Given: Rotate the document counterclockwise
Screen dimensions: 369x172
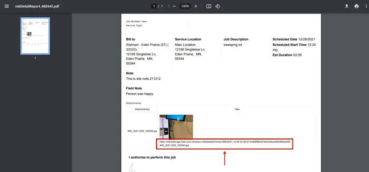Looking at the screenshot, I should pyautogui.click(x=218, y=6).
